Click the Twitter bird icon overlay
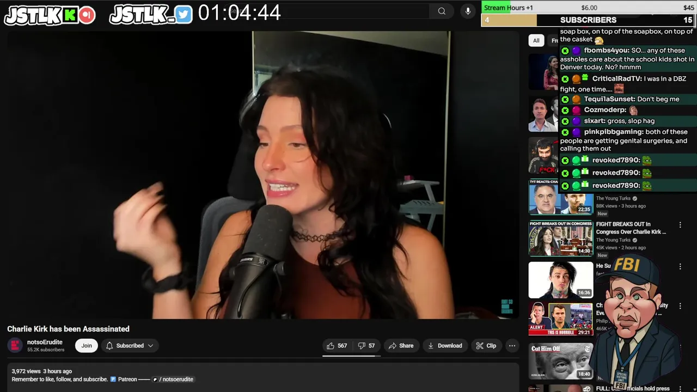The width and height of the screenshot is (697, 392). pyautogui.click(x=184, y=15)
